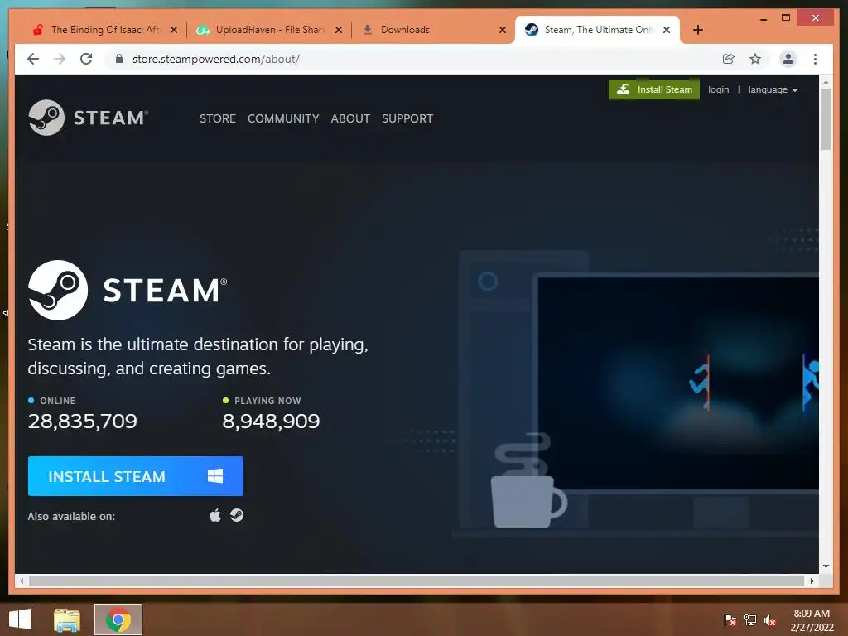Click the Steam logo in header

click(88, 118)
